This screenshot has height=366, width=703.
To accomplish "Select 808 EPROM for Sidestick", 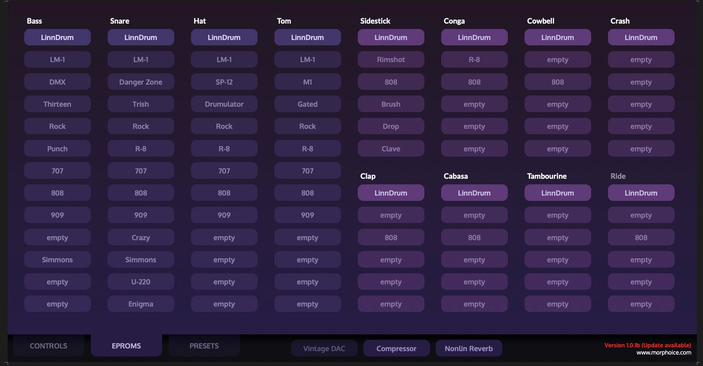I will (x=391, y=82).
